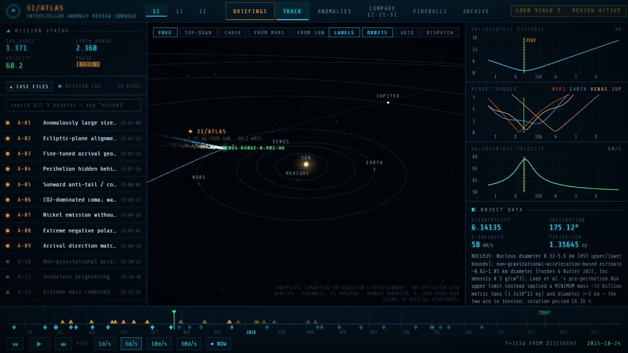Jump timeline to NOW
Viewport: 628px width, 353px height.
218,344
